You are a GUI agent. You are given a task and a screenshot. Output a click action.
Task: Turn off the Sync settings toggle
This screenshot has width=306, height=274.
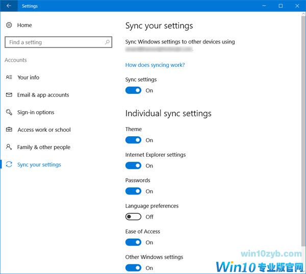133,90
